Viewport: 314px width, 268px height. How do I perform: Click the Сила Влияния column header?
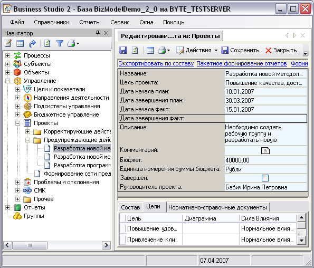point(268,218)
